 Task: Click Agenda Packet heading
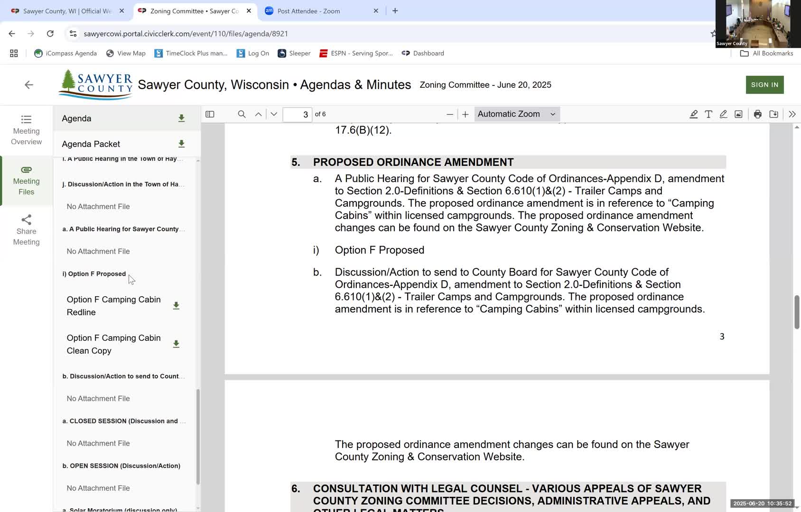91,144
